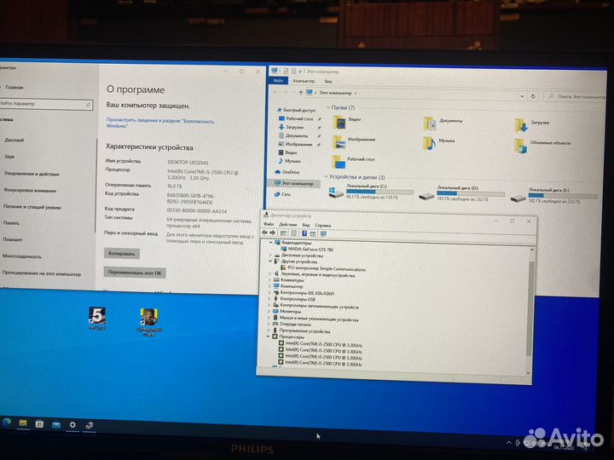Click the Копировать button in Settings
The width and height of the screenshot is (614, 460).
[121, 254]
